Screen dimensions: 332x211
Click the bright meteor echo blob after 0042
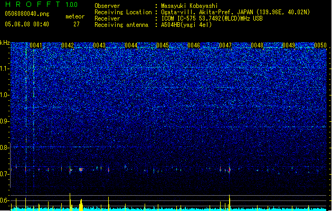(81, 169)
